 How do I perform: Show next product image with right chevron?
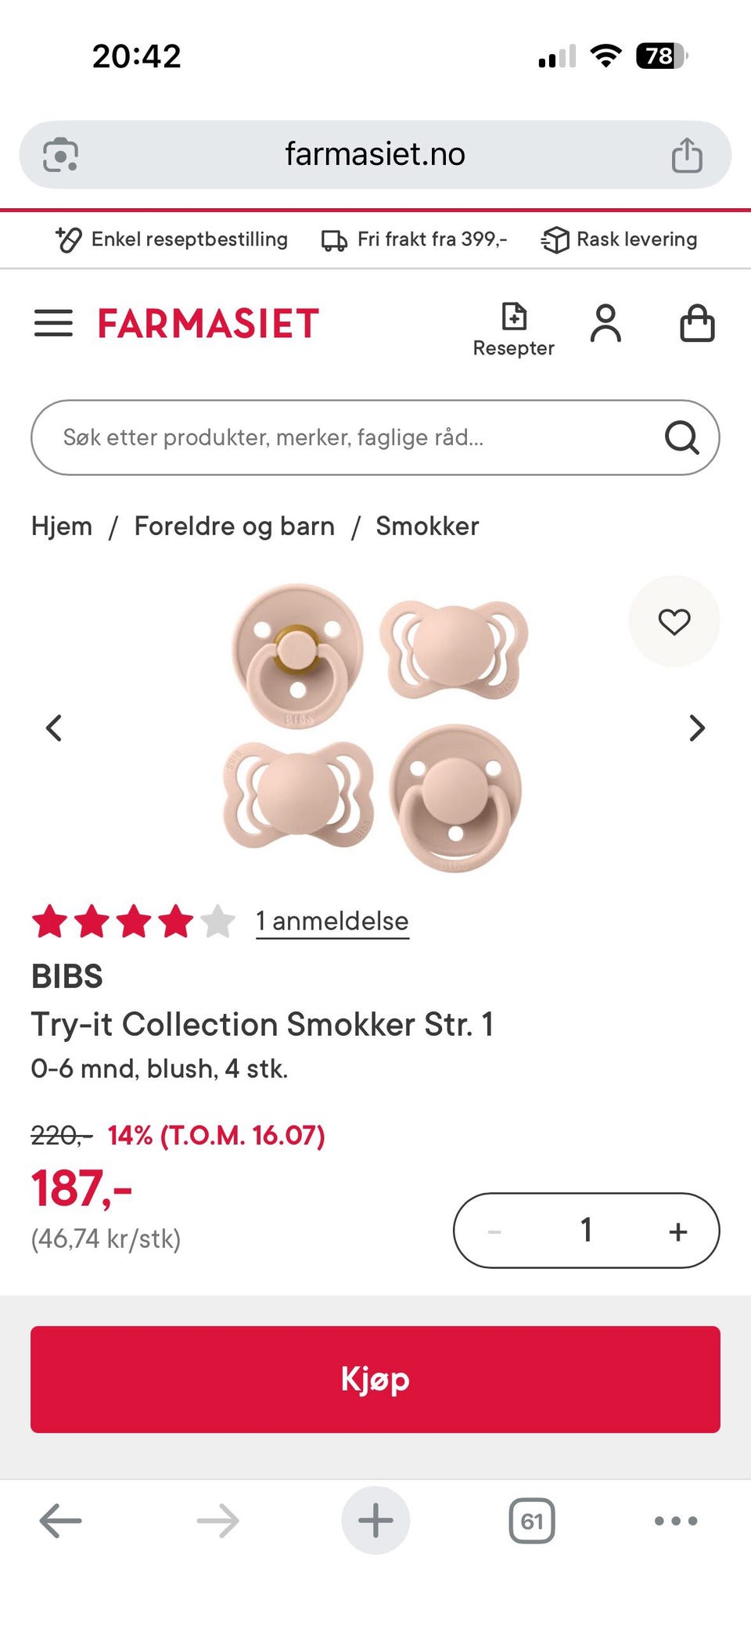tap(697, 728)
